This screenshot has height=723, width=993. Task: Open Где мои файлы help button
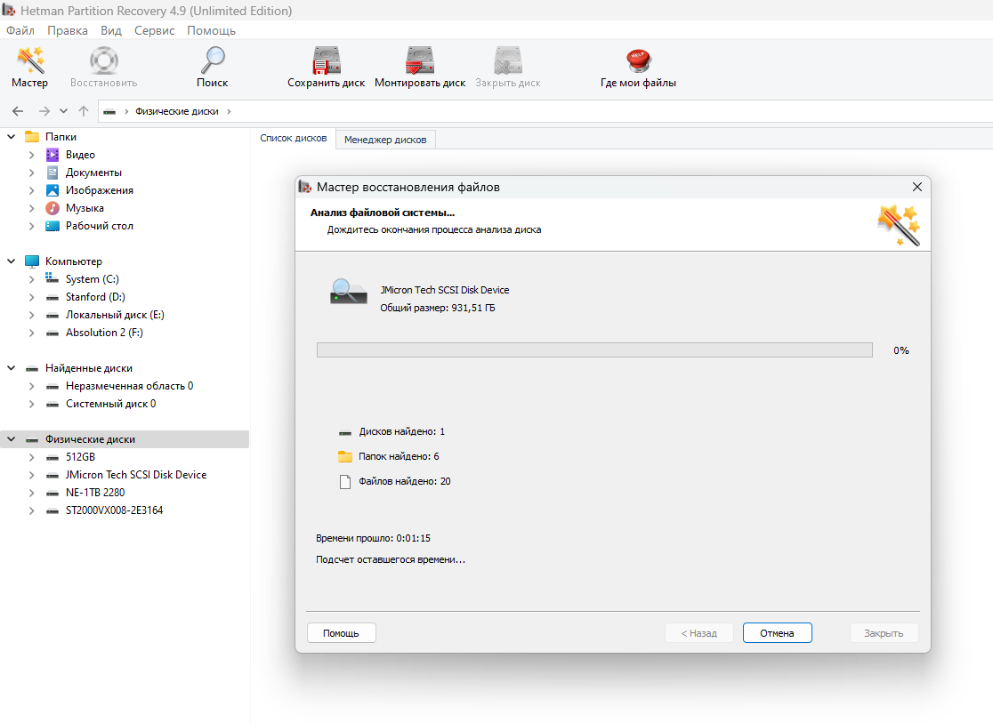point(638,67)
